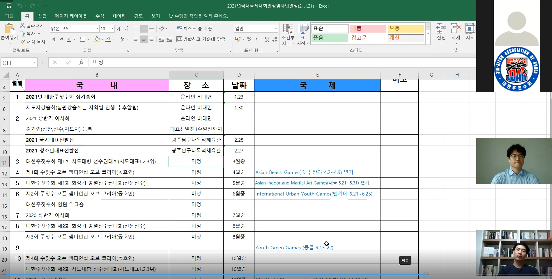552x279 pixels.
Task: Apply the yellow fill color swatch
Action: point(97,39)
